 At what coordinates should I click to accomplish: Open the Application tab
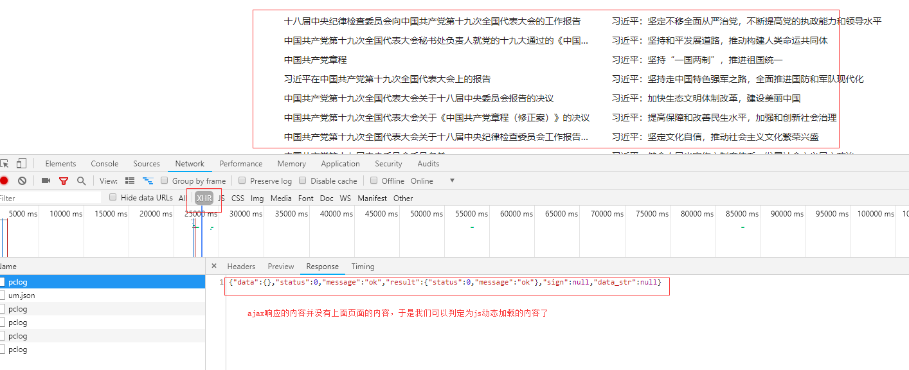[340, 164]
